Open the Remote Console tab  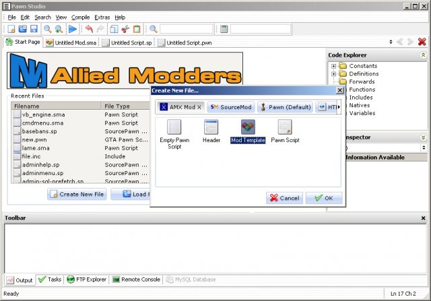(x=136, y=279)
